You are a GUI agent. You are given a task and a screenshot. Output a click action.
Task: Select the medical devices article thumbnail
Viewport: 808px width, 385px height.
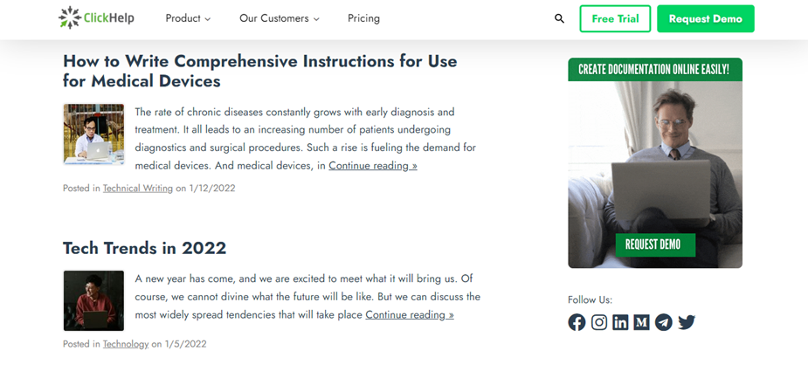coord(93,134)
